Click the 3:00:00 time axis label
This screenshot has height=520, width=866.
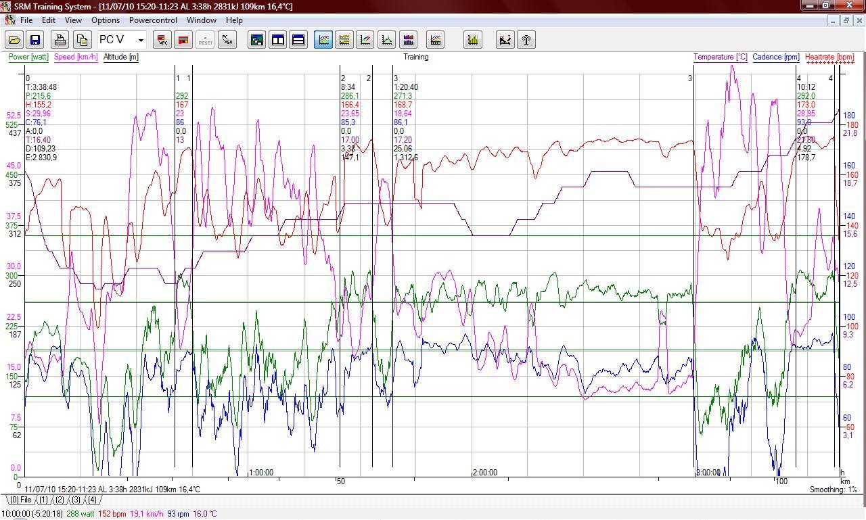coord(708,473)
